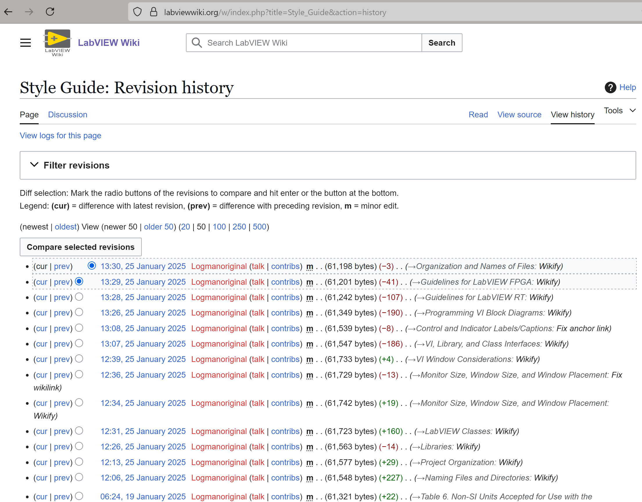Select the radio button for 12:26 revision

coord(79,446)
